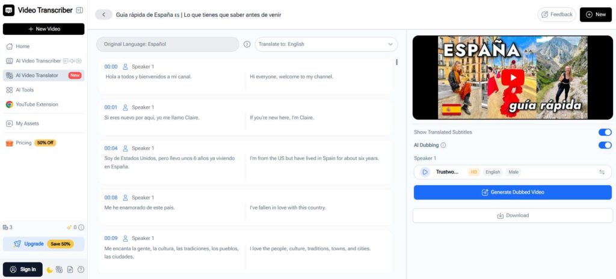Viewport: 616px width, 279px height.
Task: Click the New badge on AI Video Translator
Action: pyautogui.click(x=75, y=75)
